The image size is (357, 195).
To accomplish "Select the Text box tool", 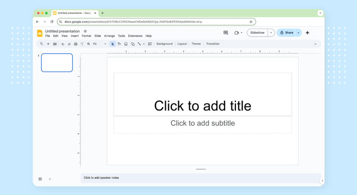I will pos(119,44).
